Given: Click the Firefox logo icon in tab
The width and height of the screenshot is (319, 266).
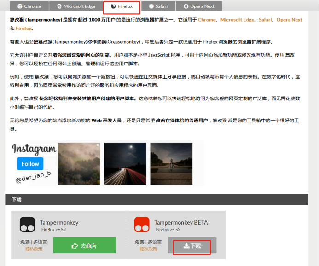Looking at the screenshot, I should [x=113, y=6].
